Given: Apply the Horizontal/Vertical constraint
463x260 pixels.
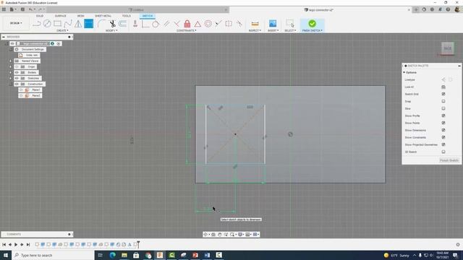Looking at the screenshot, I should [135, 24].
